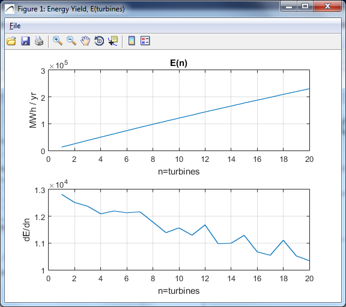Click the E(n) curve end at n=20

pos(309,89)
